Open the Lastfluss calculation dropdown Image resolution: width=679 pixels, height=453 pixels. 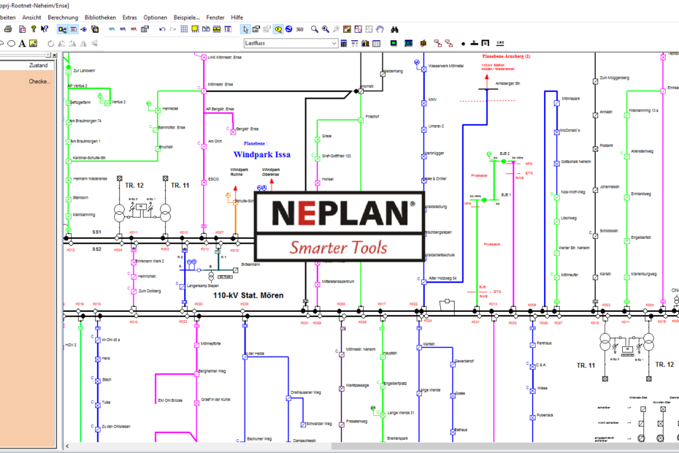(x=334, y=43)
